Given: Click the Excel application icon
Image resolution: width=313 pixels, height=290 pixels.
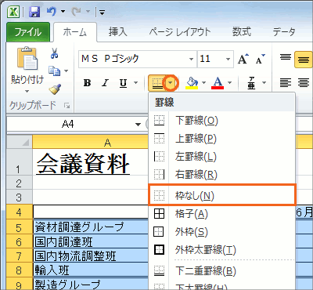Looking at the screenshot, I should pyautogui.click(x=13, y=12).
